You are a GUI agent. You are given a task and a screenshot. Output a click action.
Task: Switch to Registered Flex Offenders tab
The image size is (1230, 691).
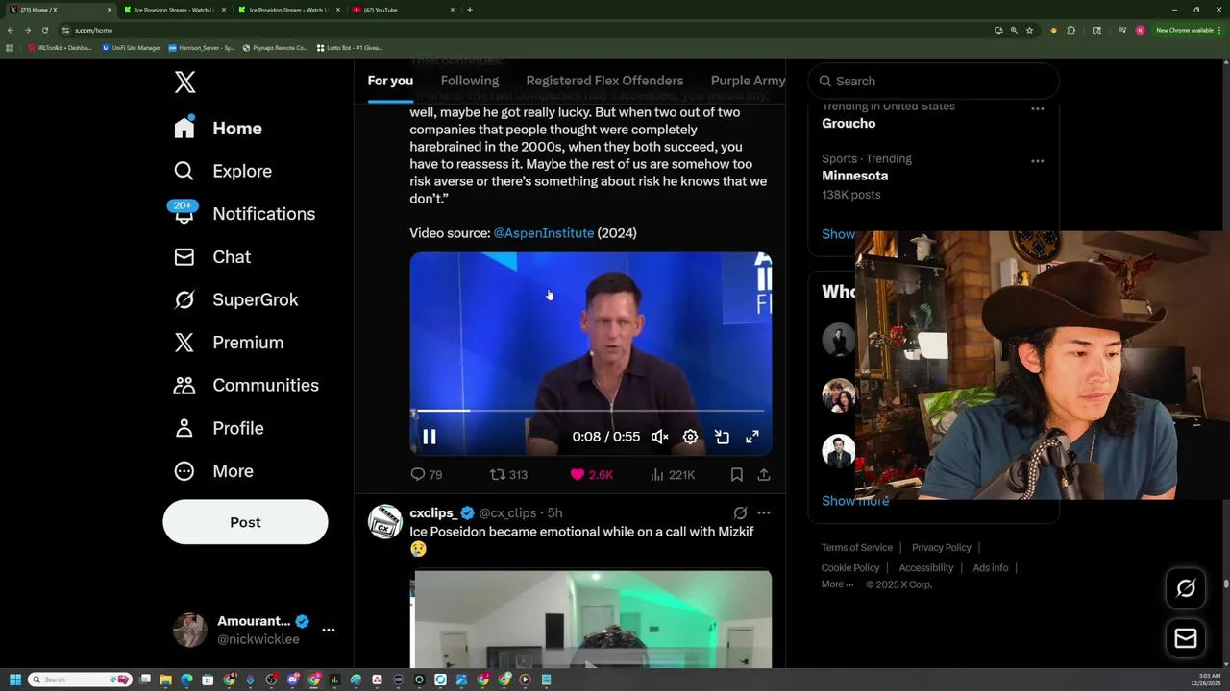coord(604,81)
